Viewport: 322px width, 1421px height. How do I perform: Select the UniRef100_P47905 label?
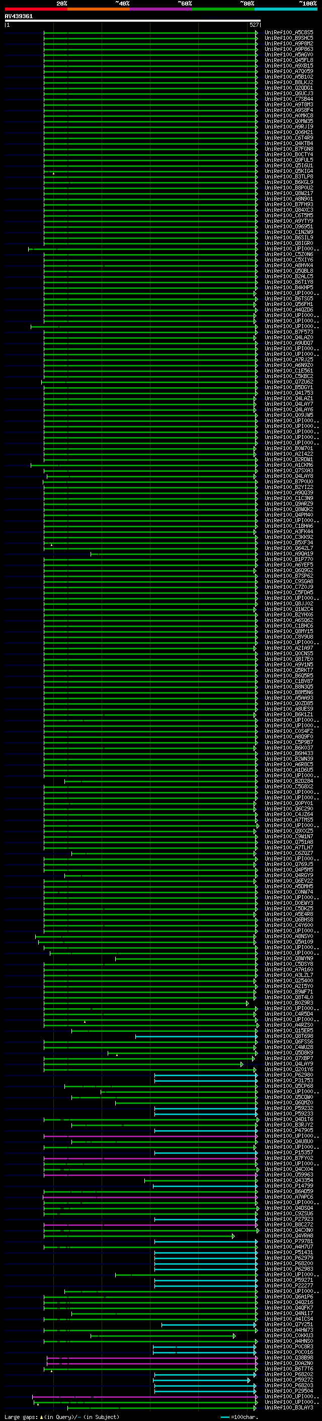[289, 1130]
